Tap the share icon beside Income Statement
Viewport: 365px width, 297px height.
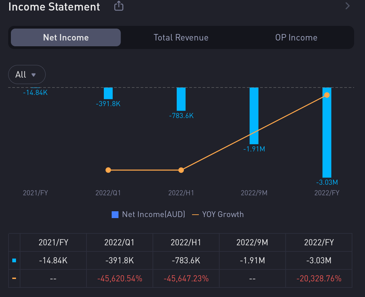point(118,6)
